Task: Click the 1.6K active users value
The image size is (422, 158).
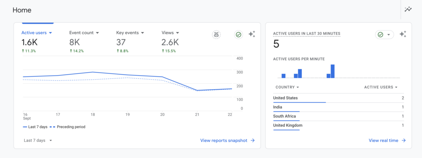Action: [30, 42]
